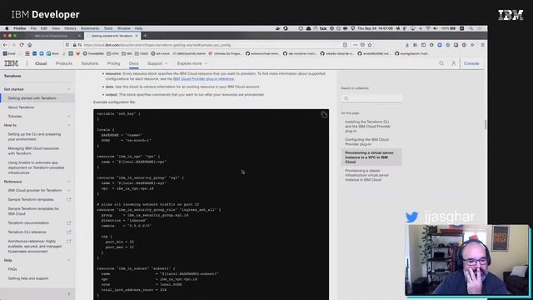
Task: Click the Search in collection field
Action: click(x=371, y=98)
